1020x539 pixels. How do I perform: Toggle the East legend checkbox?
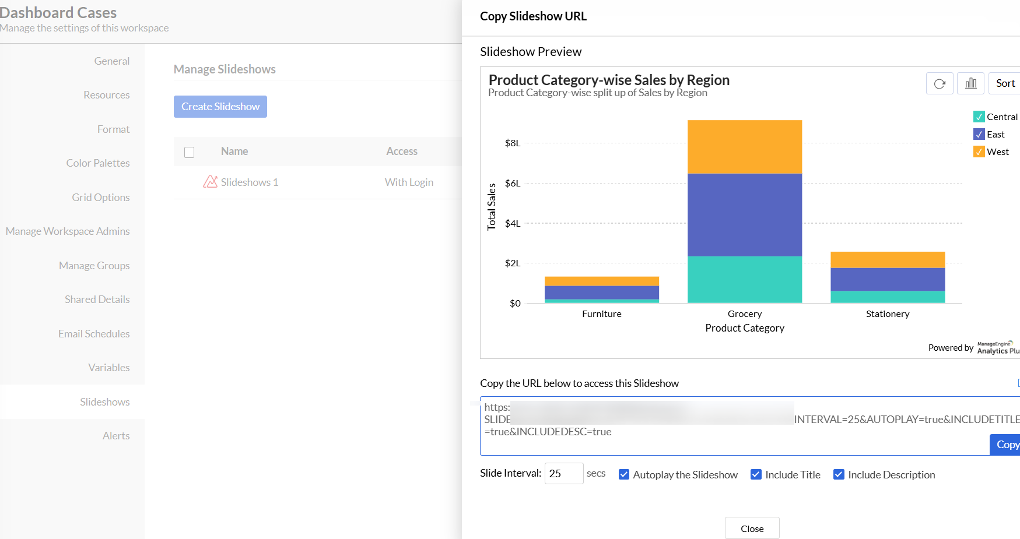click(x=979, y=134)
